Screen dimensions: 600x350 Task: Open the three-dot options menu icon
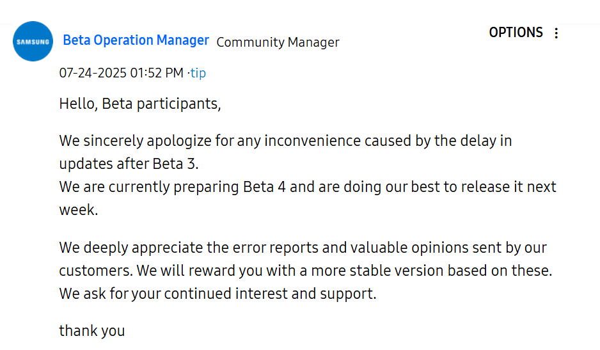[x=557, y=33]
